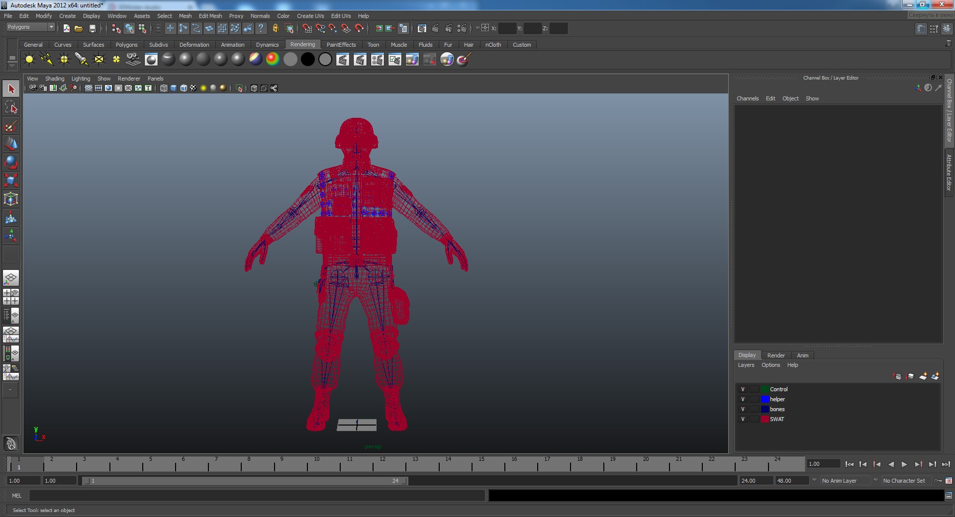
Task: Step to the next key
Action: (x=918, y=464)
